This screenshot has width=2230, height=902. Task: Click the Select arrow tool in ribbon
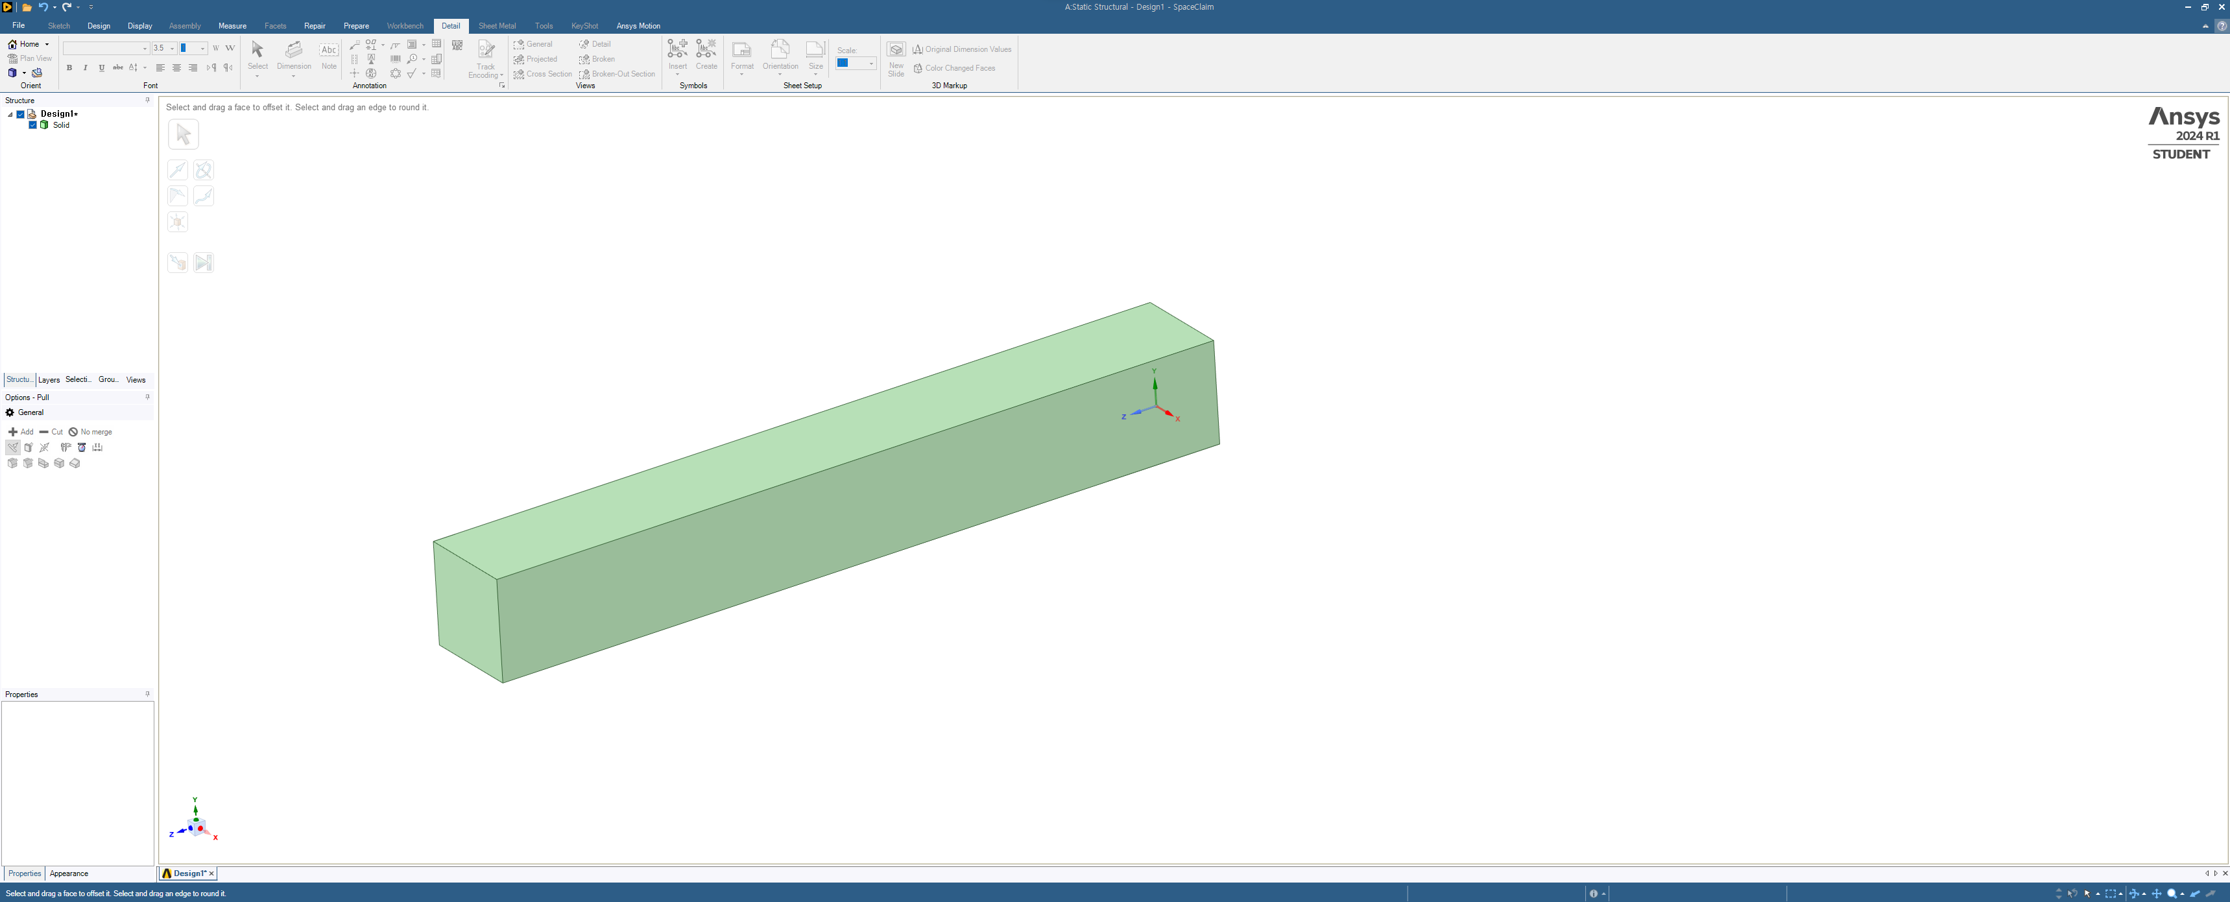point(257,50)
